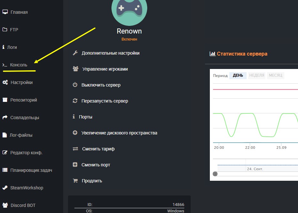Click the Discord BOT icon in sidebar
The width and height of the screenshot is (298, 213).
click(x=5, y=205)
